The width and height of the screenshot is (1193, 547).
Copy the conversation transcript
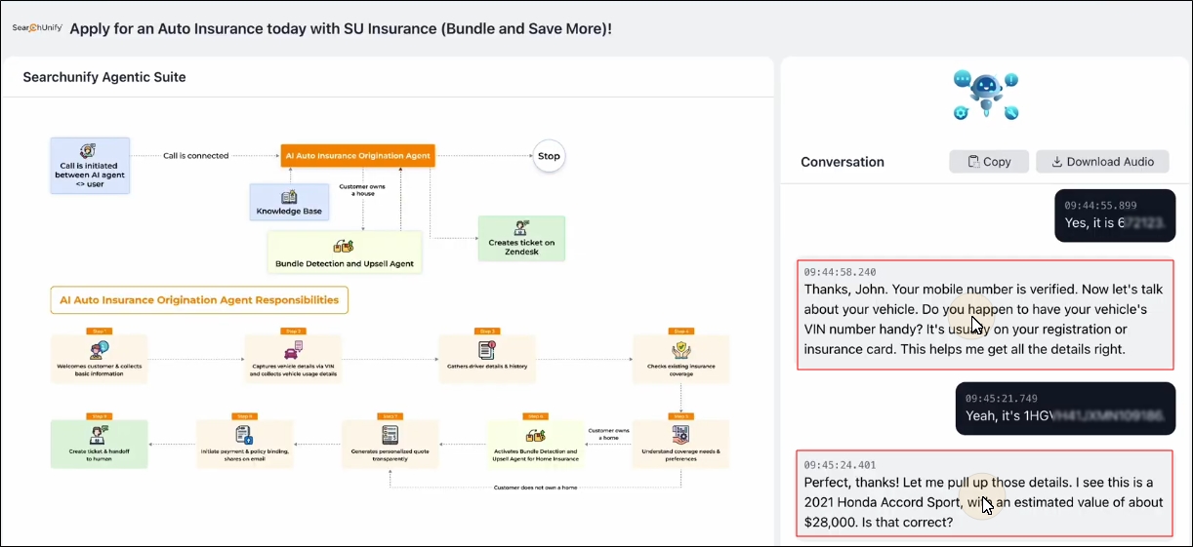pyautogui.click(x=989, y=162)
